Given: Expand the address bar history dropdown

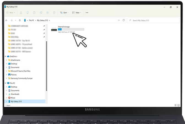Looking at the screenshot, I should pyautogui.click(x=119, y=20).
